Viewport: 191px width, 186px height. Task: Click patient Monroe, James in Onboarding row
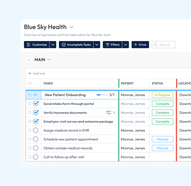tap(133, 95)
